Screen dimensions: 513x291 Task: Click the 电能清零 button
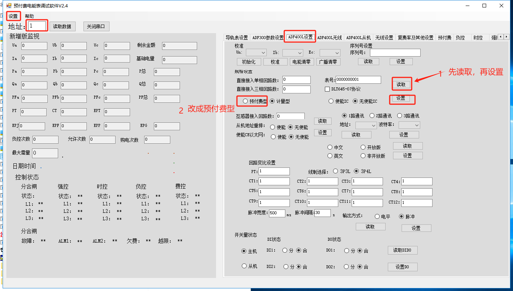[x=301, y=61]
